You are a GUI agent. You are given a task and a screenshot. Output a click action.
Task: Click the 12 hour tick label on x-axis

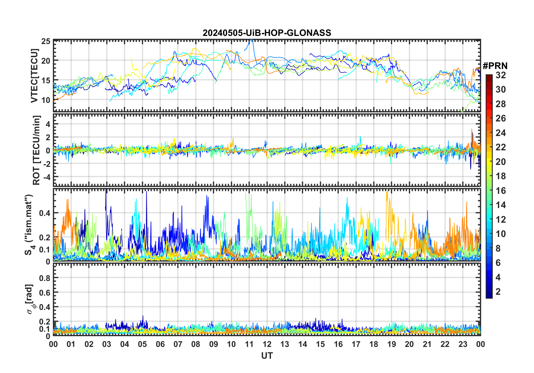point(267,344)
